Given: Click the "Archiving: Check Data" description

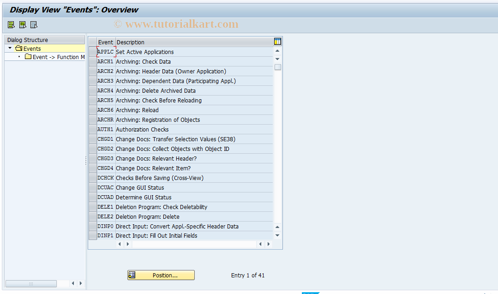Looking at the screenshot, I should 143,61.
